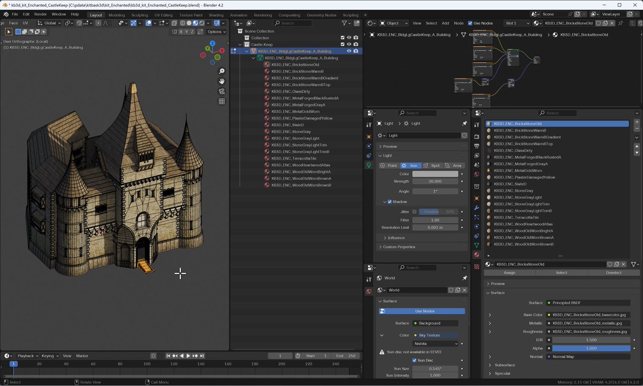
Task: Collapse the KB3D_ENC_BldgLgCastleKeep_A_Building outliner entry
Action: tap(246, 51)
